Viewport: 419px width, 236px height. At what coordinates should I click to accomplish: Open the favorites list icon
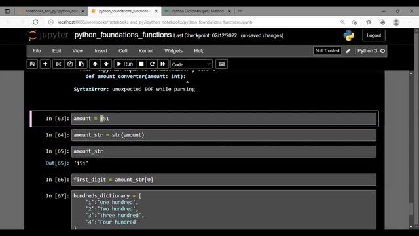pyautogui.click(x=369, y=22)
